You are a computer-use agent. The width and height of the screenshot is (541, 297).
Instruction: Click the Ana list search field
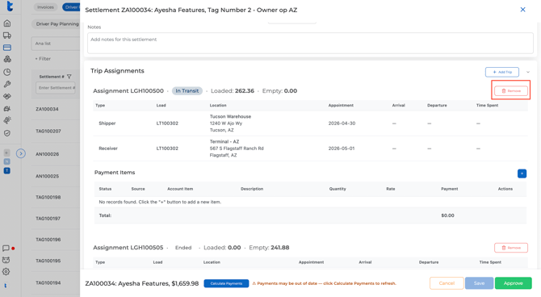(56, 44)
